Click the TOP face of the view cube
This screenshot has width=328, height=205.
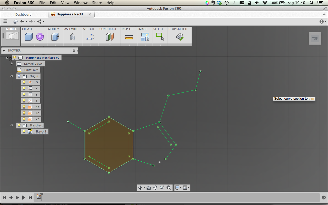tap(315, 38)
